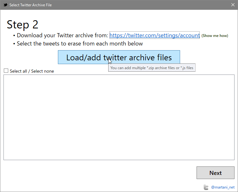The image size is (238, 192).
Task: Click the 'Download your Twitter archive from:' text
Action: tap(62, 35)
